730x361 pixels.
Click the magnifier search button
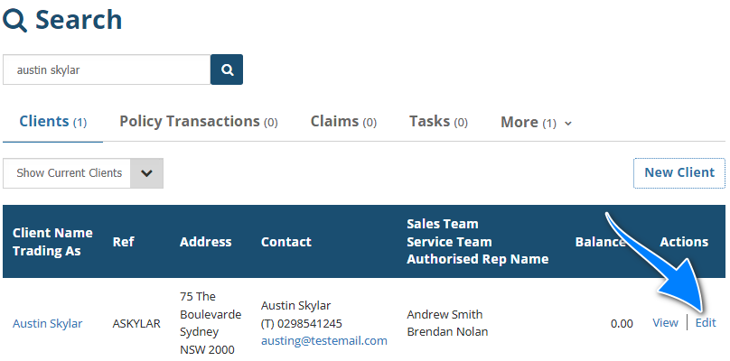tap(227, 69)
